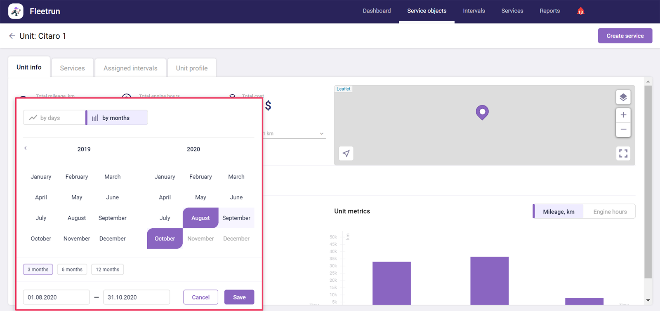Viewport: 660px width, 311px height.
Task: Select the by months view toggle
Action: point(117,118)
